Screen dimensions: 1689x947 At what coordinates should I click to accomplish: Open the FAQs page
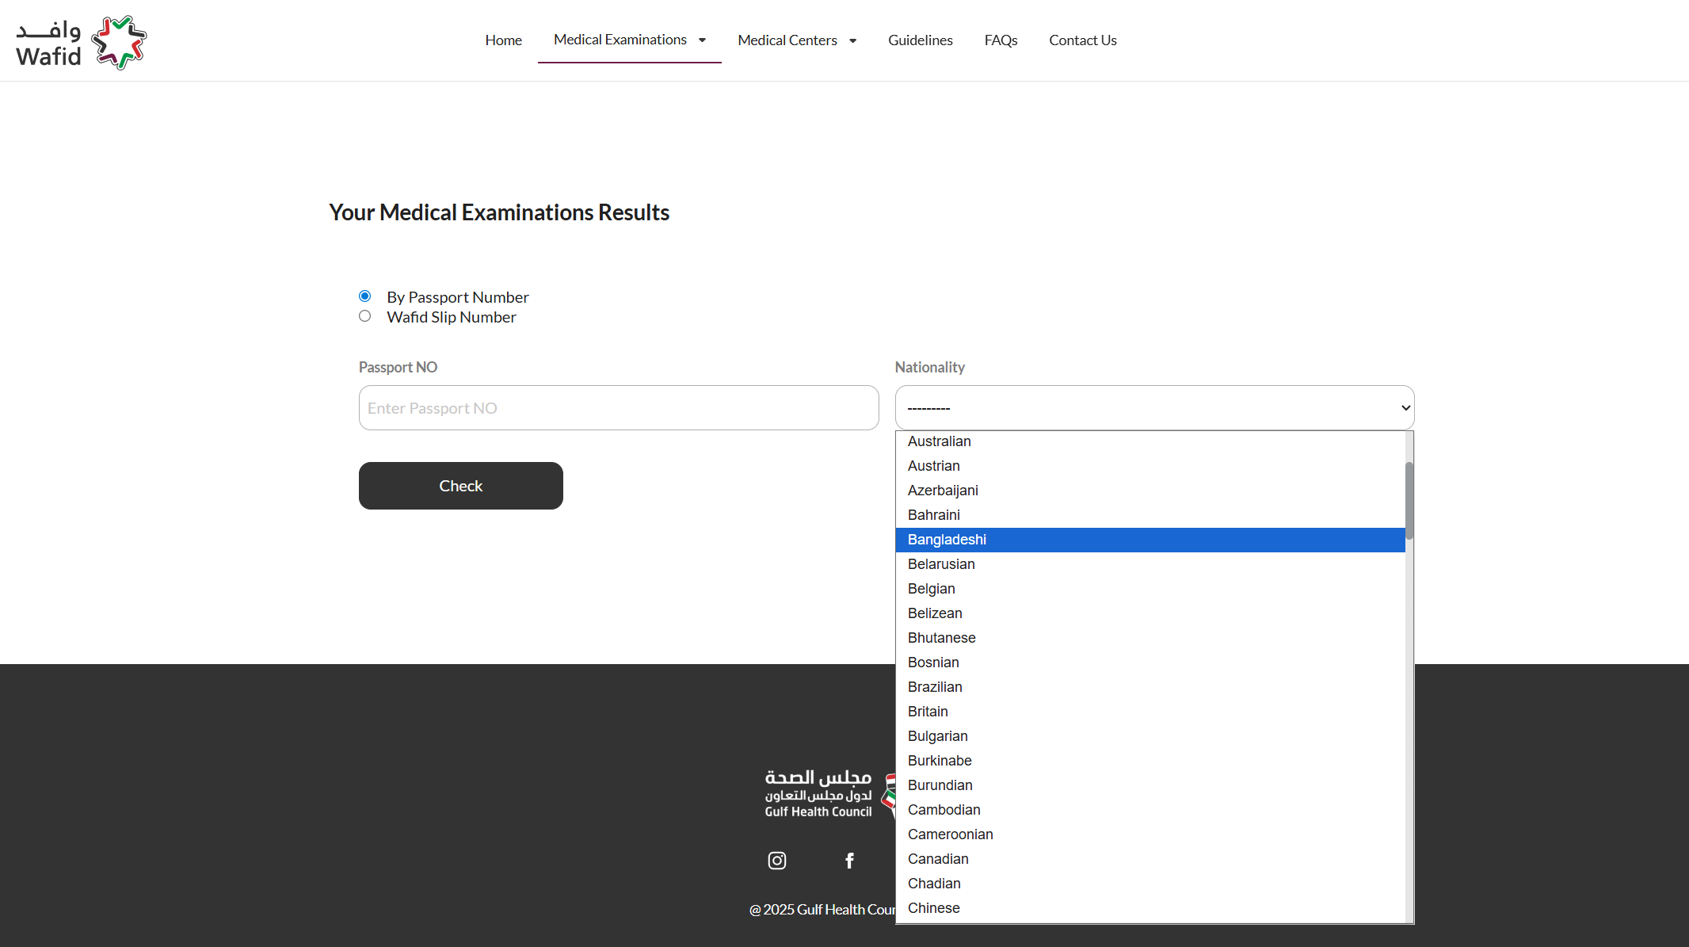click(1000, 40)
